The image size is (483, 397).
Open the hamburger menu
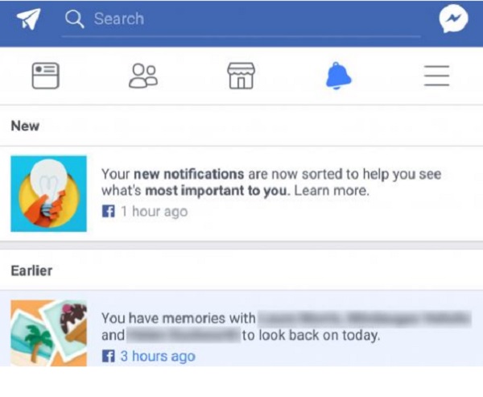tap(436, 76)
